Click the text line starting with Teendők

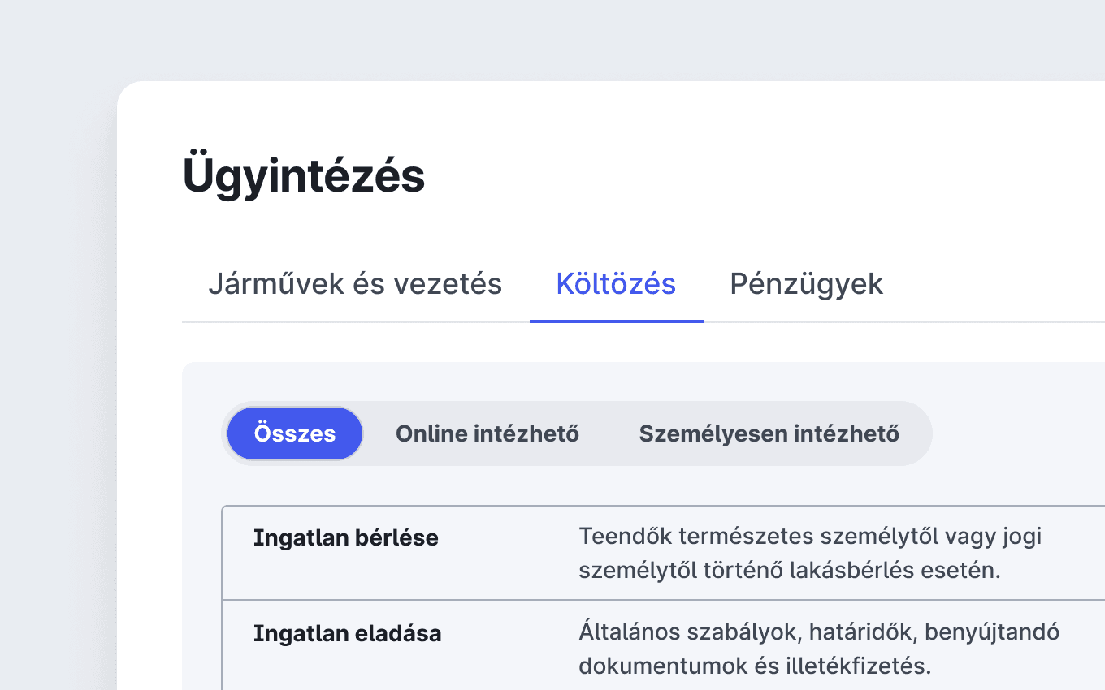click(810, 537)
